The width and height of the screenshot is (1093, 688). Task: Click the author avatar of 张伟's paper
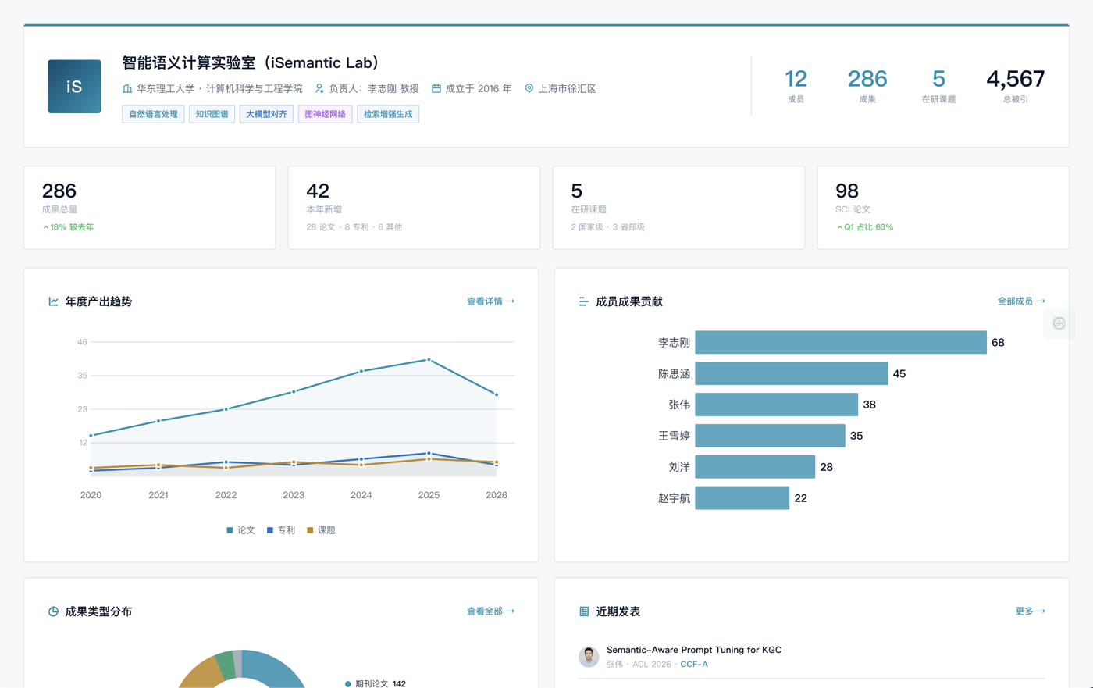(589, 657)
